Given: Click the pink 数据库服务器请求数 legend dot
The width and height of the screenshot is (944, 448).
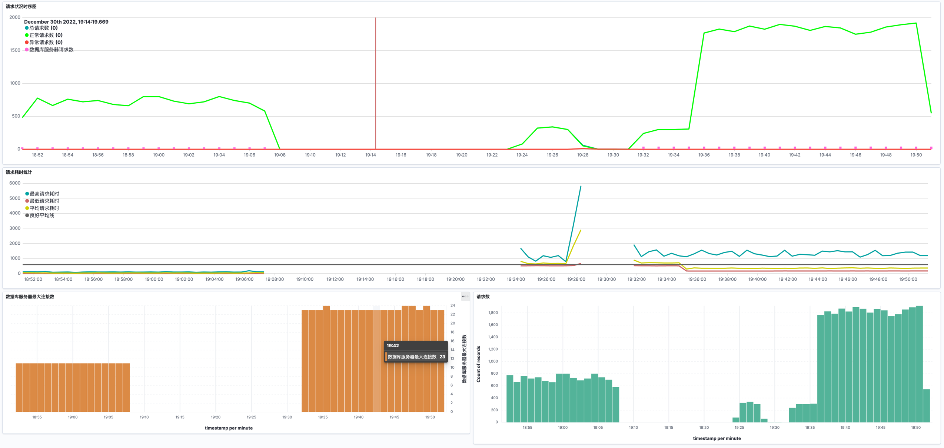Looking at the screenshot, I should [27, 50].
